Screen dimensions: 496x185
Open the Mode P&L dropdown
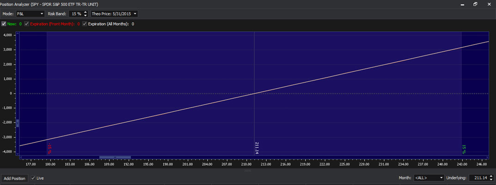pos(30,14)
